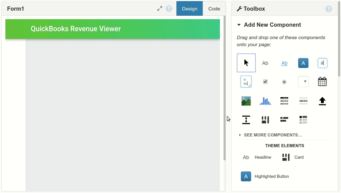This screenshot has height=193, width=341.
Task: Pick the single-line TextBox component
Action: coord(322,63)
